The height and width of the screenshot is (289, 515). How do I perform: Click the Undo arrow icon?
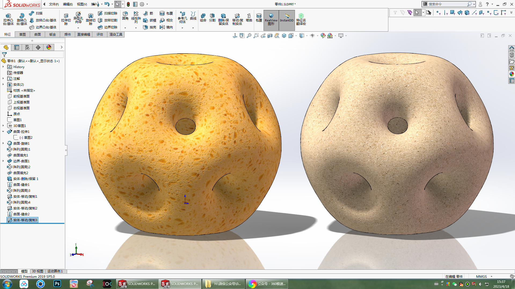pyautogui.click(x=107, y=4)
